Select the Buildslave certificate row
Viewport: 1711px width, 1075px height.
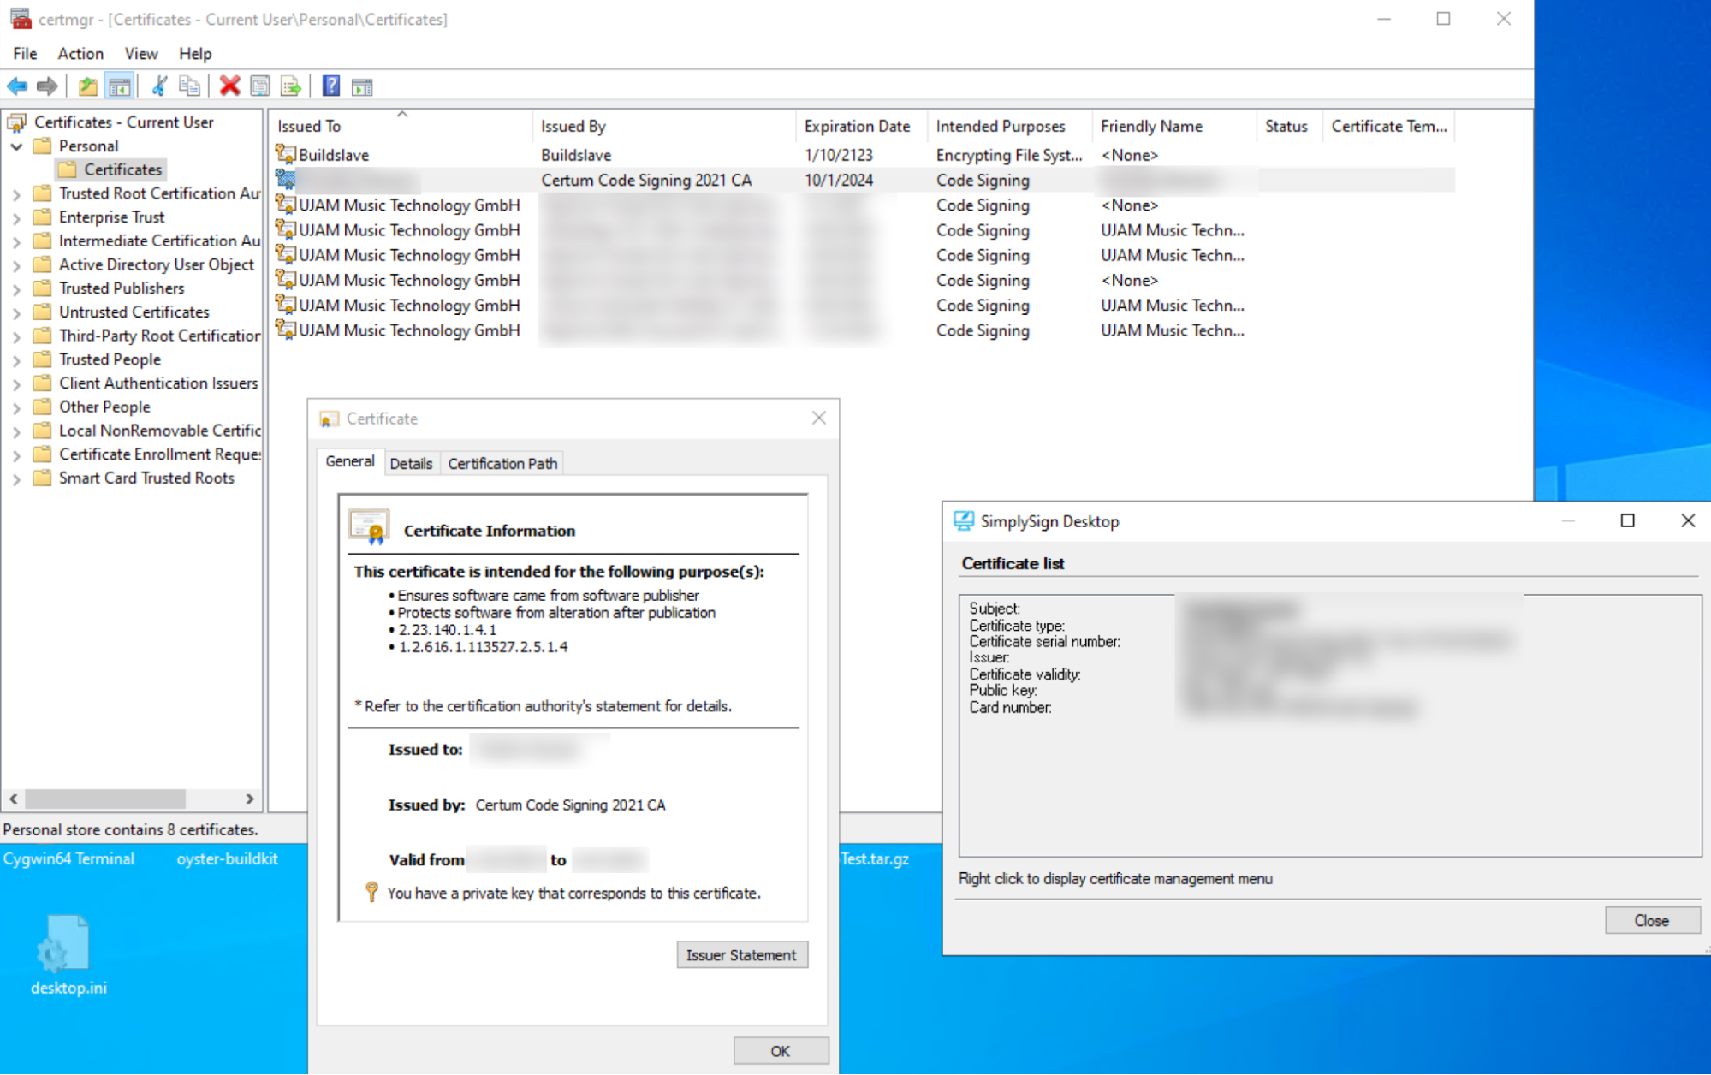point(863,155)
